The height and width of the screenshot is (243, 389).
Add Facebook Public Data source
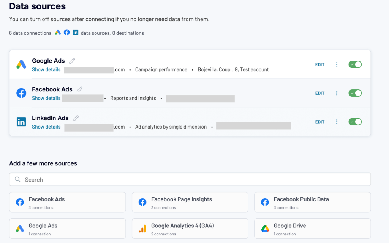point(313,202)
